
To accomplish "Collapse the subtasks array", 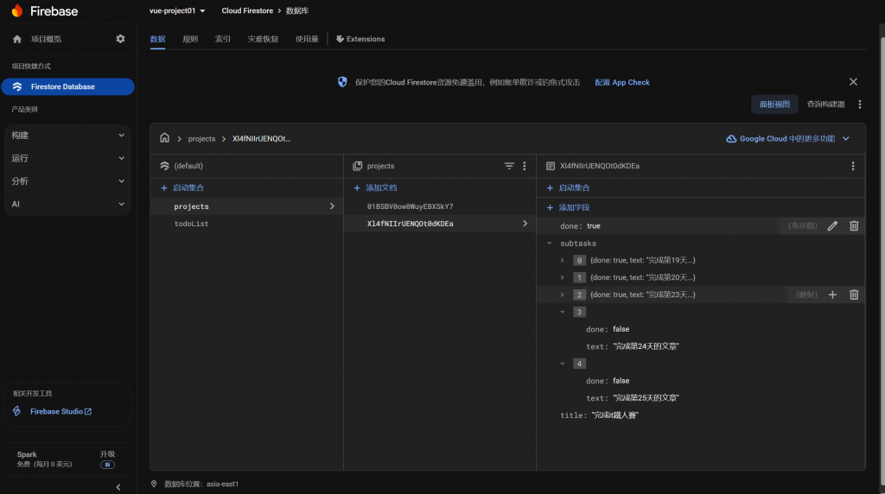I will (x=549, y=244).
